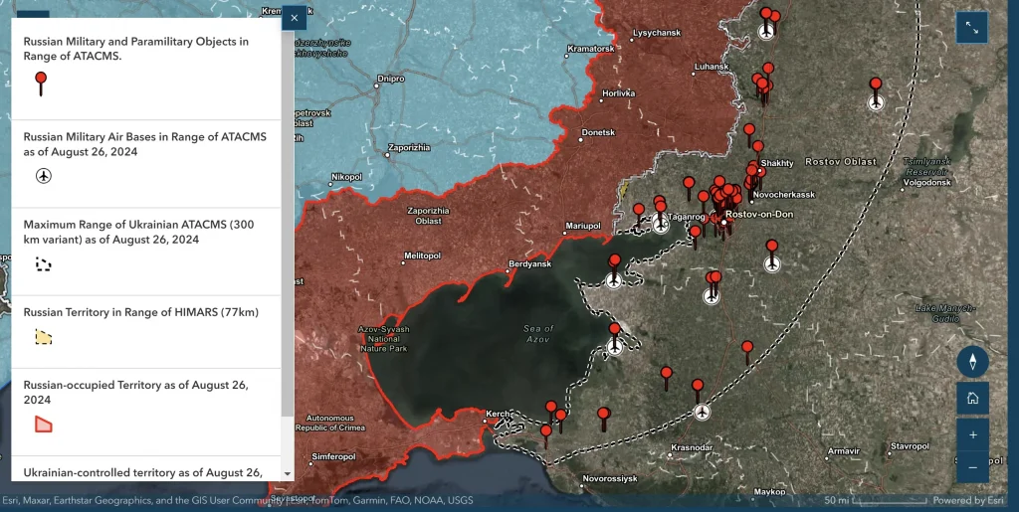
Task: Return to default view with Home icon
Action: click(973, 398)
